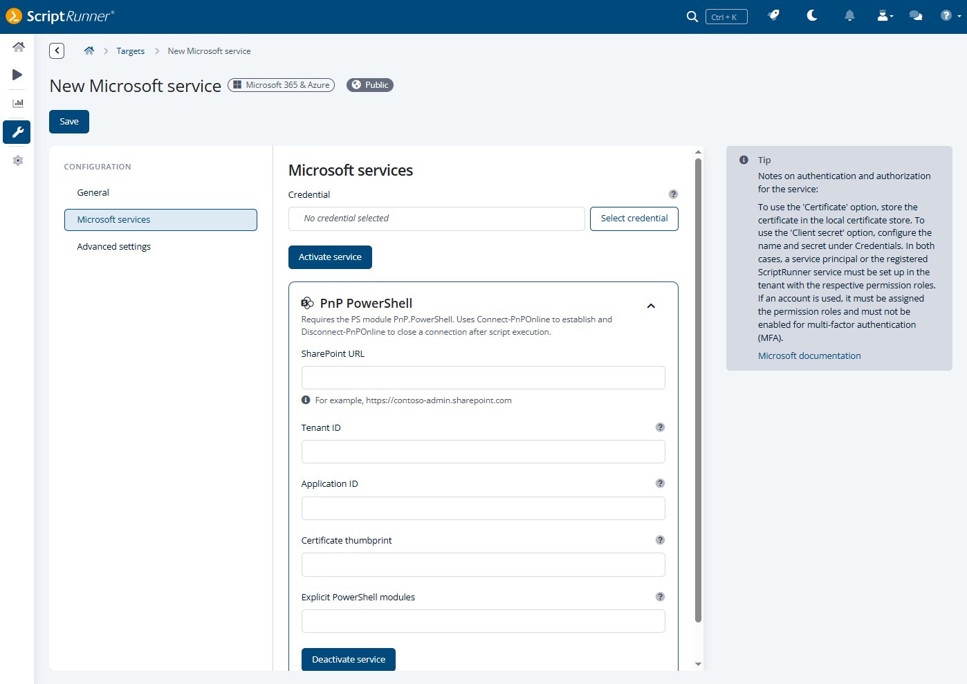Screen dimensions: 967x684
Task: Select the Microsoft services configuration section
Action: [160, 220]
